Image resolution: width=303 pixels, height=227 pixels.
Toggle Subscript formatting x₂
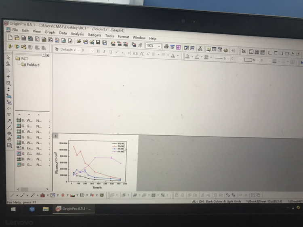click(123, 53)
